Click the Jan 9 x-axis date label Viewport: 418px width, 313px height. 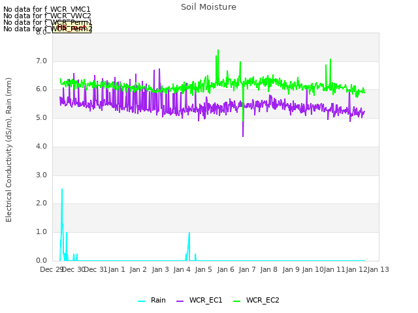tap(291, 269)
